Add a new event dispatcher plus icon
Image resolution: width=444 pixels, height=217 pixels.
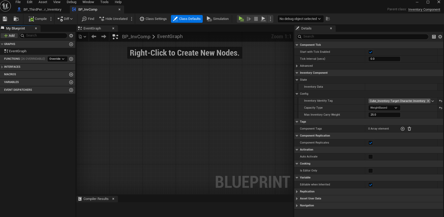pyautogui.click(x=71, y=90)
